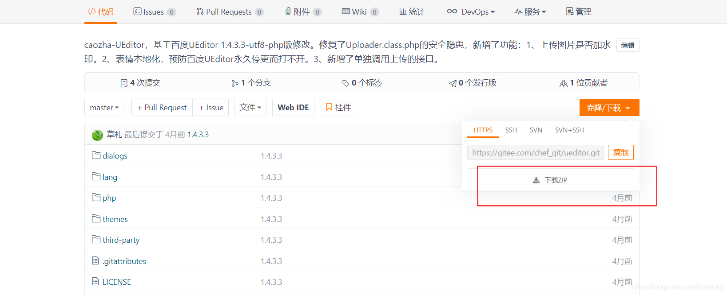This screenshot has height=295, width=727.
Task: Click the repository URL input field
Action: pos(536,152)
